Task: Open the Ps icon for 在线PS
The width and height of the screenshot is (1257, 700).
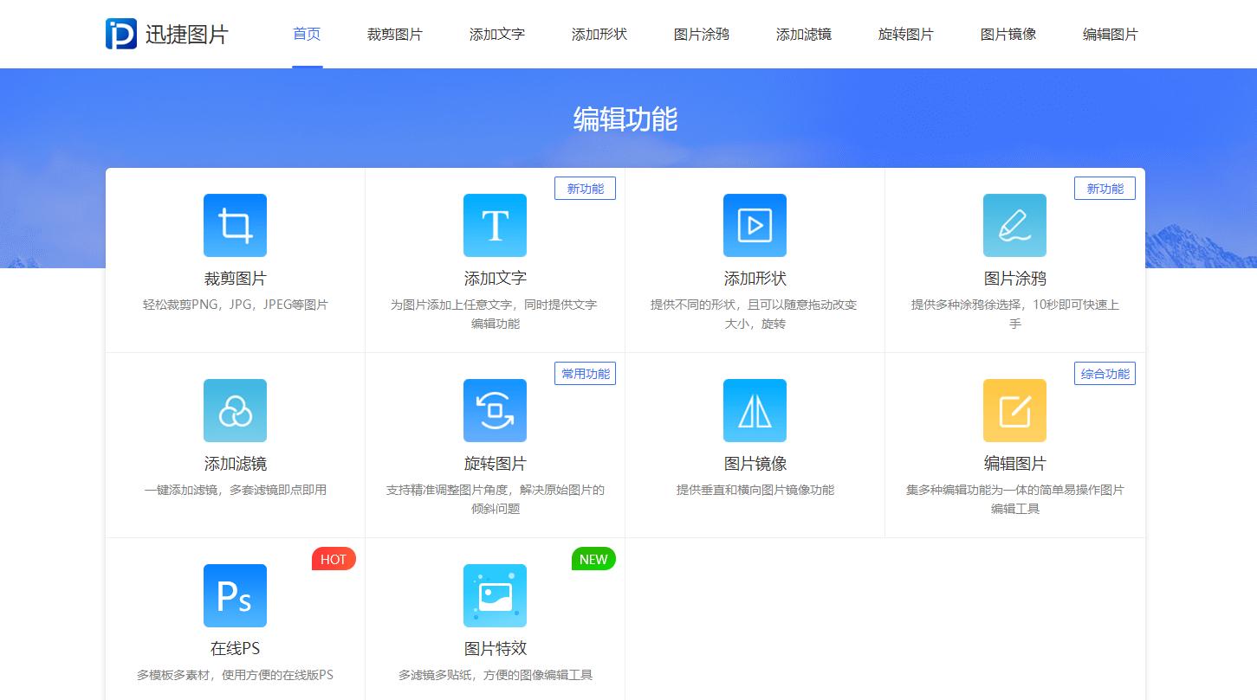Action: [x=235, y=595]
